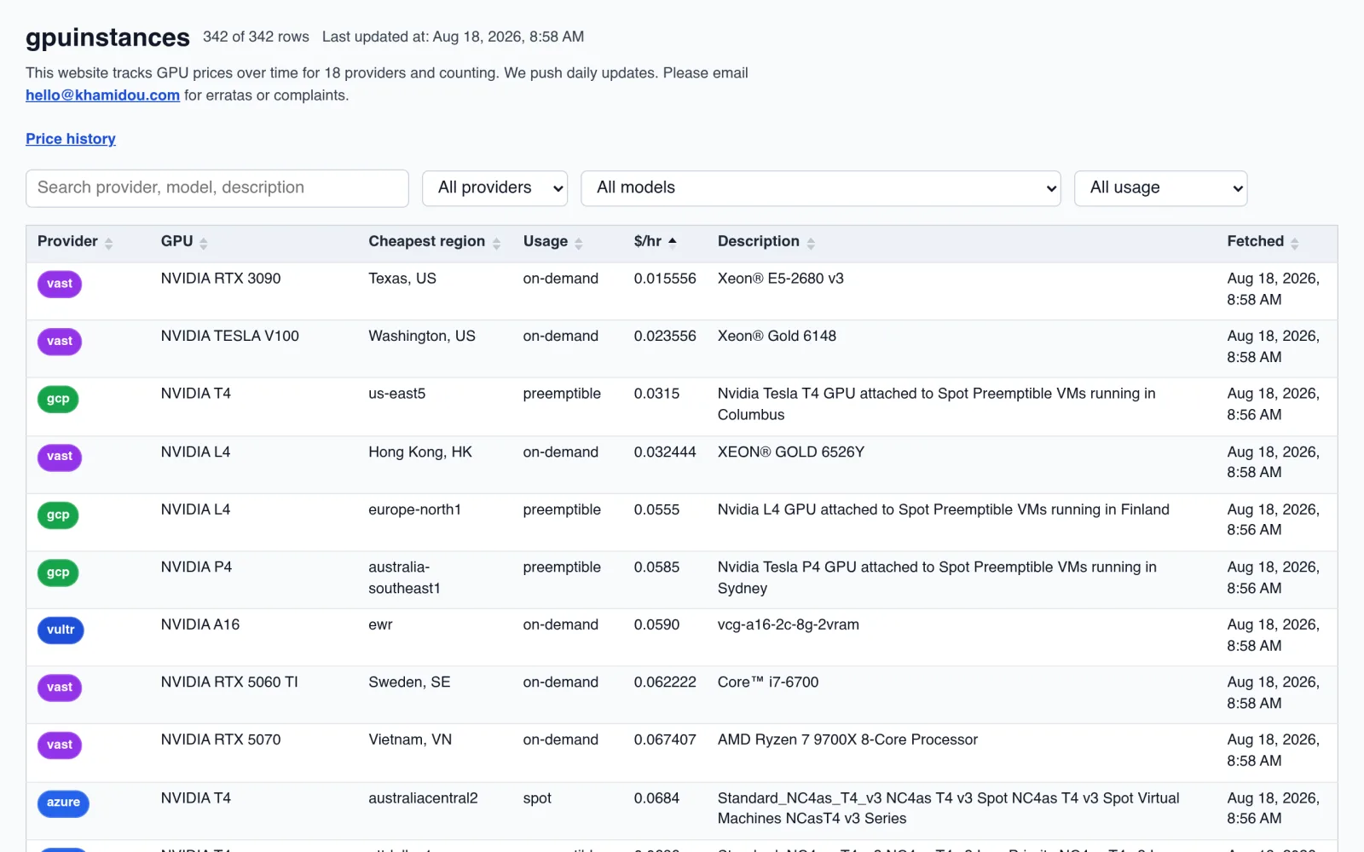1364x852 pixels.
Task: Click the Washington, US region cell
Action: (x=422, y=337)
